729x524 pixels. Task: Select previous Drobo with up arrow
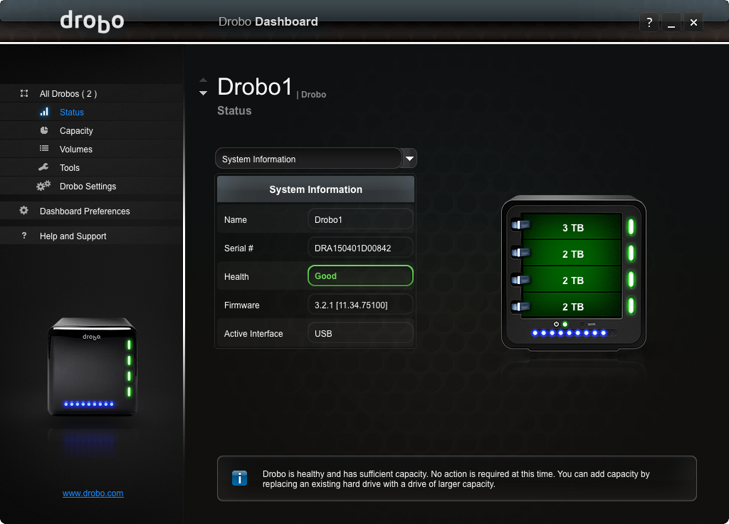coord(204,80)
